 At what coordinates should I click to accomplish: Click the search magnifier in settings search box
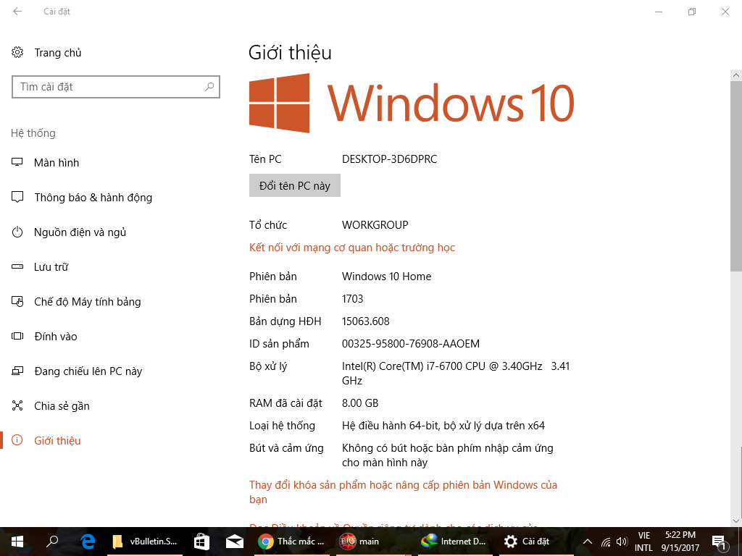point(209,87)
